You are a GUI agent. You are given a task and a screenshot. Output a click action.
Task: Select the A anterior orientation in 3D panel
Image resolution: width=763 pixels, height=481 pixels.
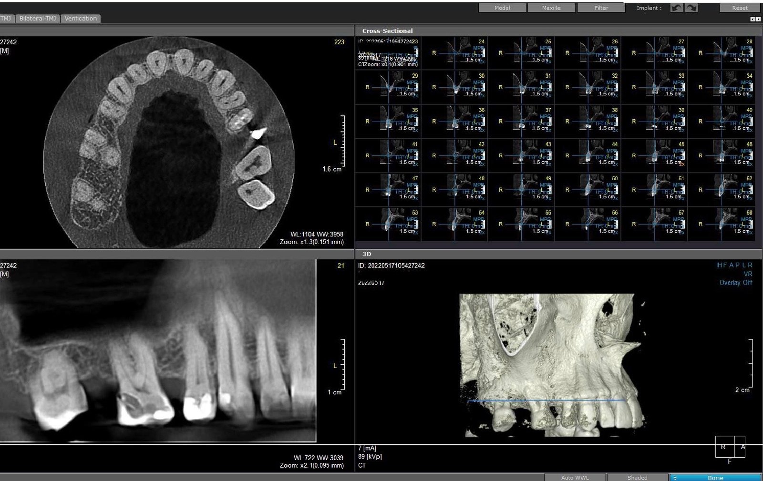tap(731, 265)
